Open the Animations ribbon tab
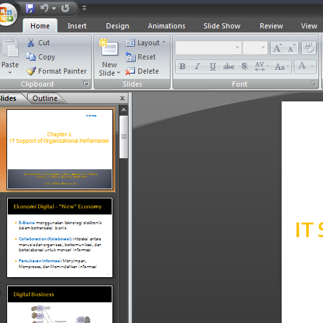This screenshot has height=323, width=323. click(x=167, y=26)
